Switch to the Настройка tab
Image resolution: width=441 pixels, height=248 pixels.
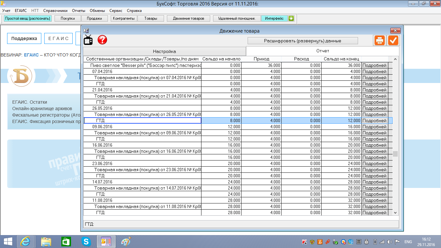pos(164,52)
